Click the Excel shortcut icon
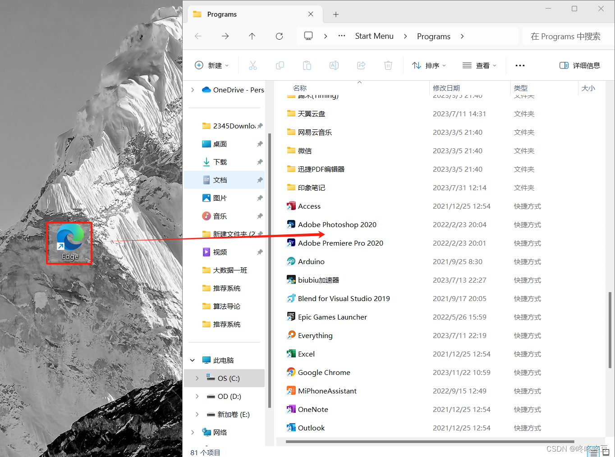 coord(291,354)
